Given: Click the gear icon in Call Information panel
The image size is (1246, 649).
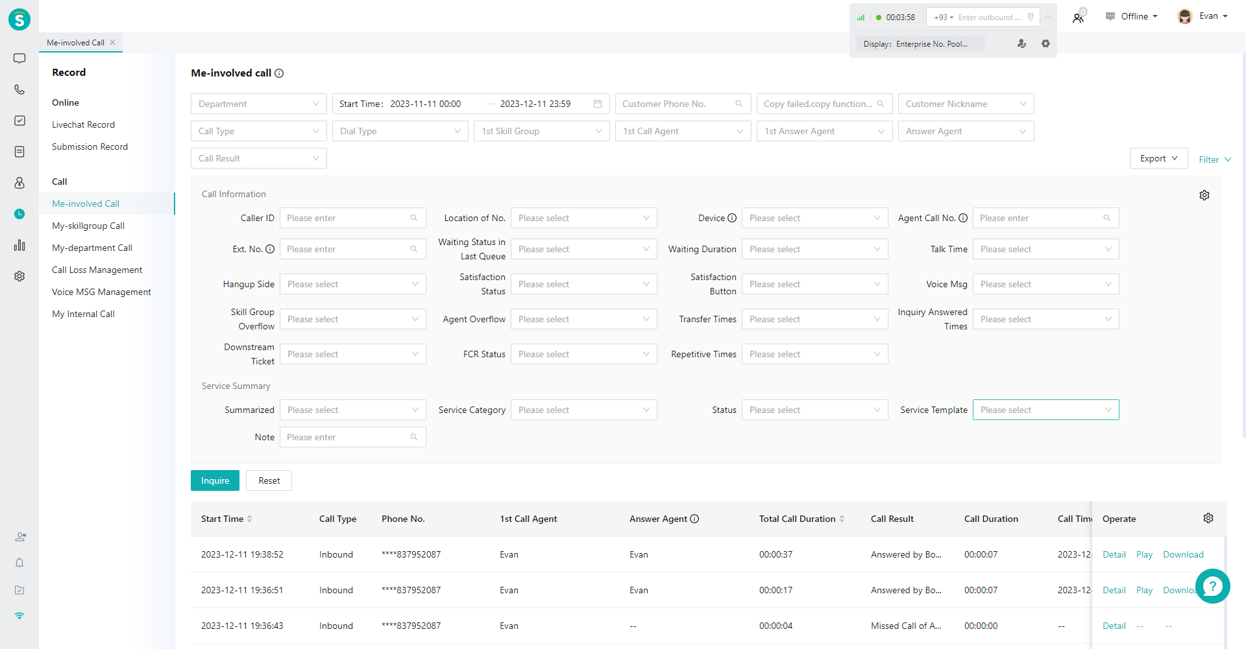Looking at the screenshot, I should (x=1204, y=195).
